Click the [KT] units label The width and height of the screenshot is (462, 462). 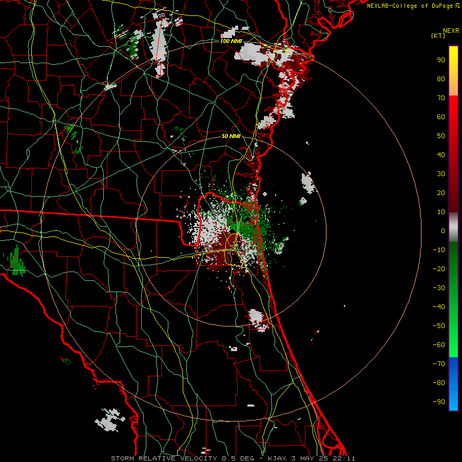[x=438, y=35]
